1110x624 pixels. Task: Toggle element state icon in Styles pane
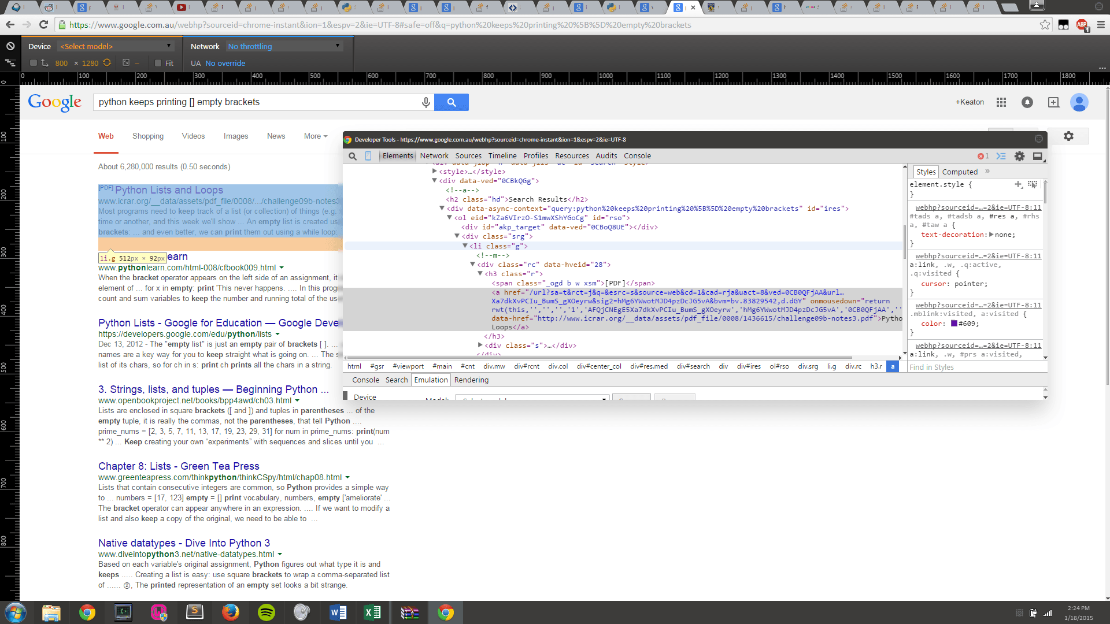(x=1033, y=184)
